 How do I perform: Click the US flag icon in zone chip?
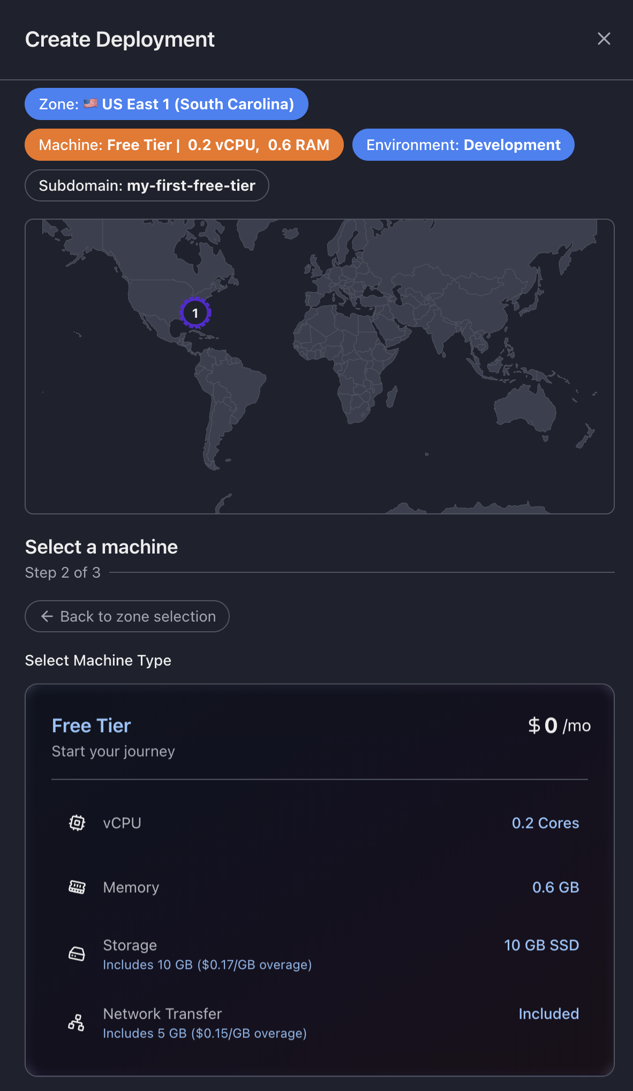(x=91, y=103)
